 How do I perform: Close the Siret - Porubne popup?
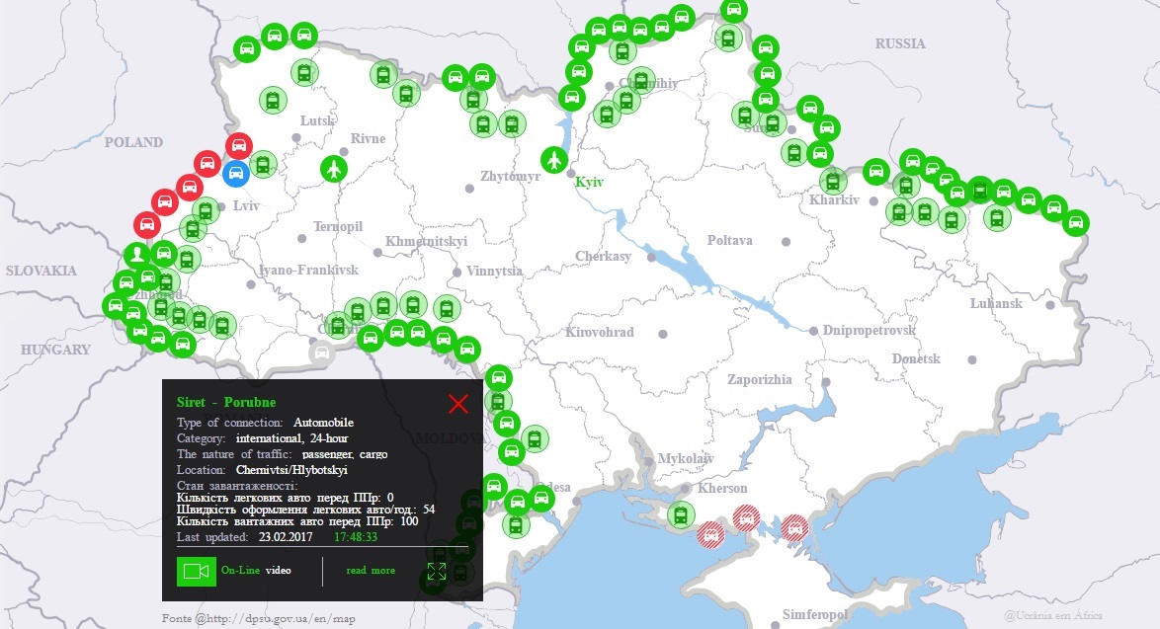pos(458,404)
